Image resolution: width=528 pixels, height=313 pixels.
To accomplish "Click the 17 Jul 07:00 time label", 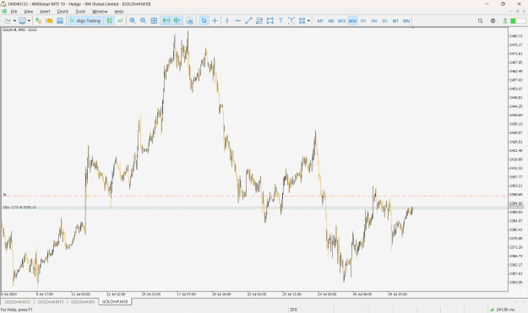I will [x=186, y=294].
